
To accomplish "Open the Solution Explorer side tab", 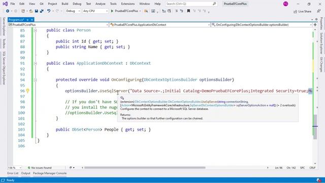I will coord(321,43).
